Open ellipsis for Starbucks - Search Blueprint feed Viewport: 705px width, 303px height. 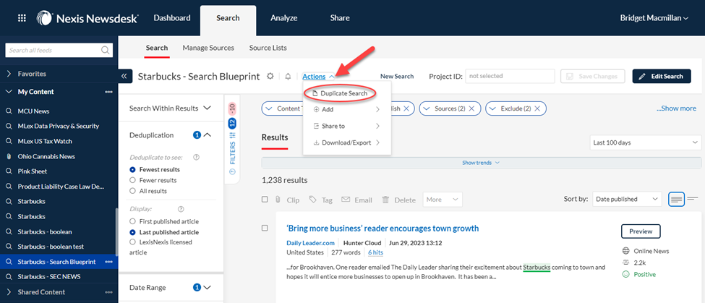pyautogui.click(x=108, y=262)
